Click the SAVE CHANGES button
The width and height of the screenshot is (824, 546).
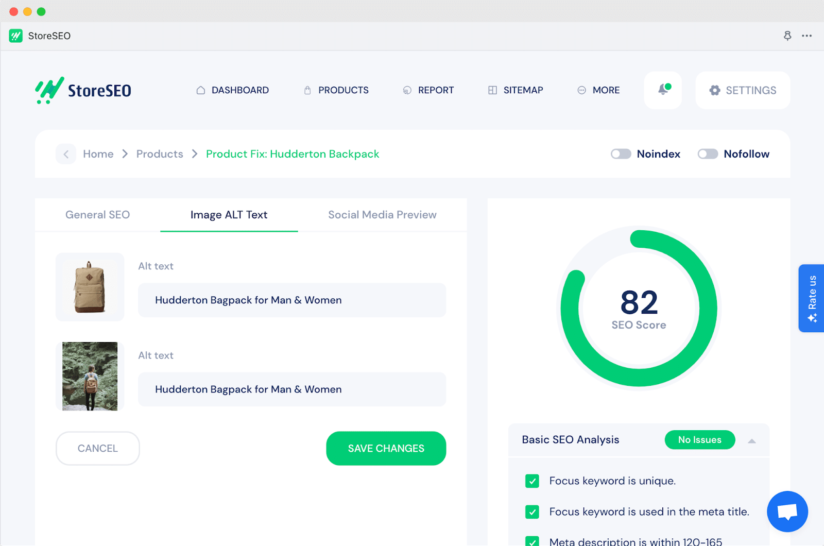(x=386, y=449)
